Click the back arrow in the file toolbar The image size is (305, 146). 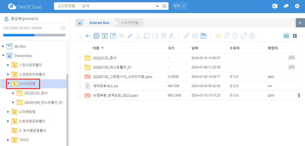[x=88, y=36]
